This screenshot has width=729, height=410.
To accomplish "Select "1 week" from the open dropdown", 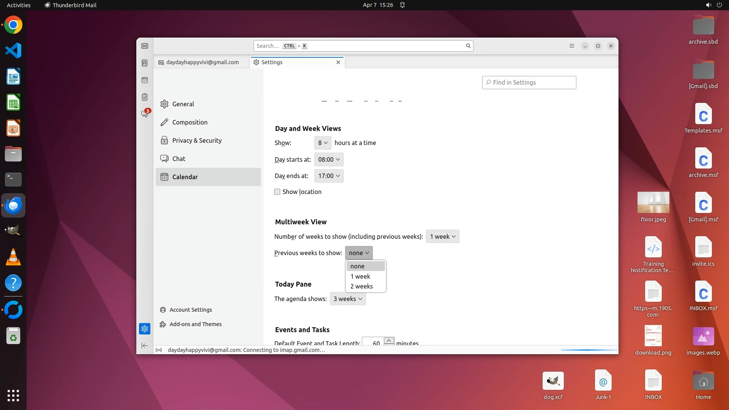I will pyautogui.click(x=360, y=276).
